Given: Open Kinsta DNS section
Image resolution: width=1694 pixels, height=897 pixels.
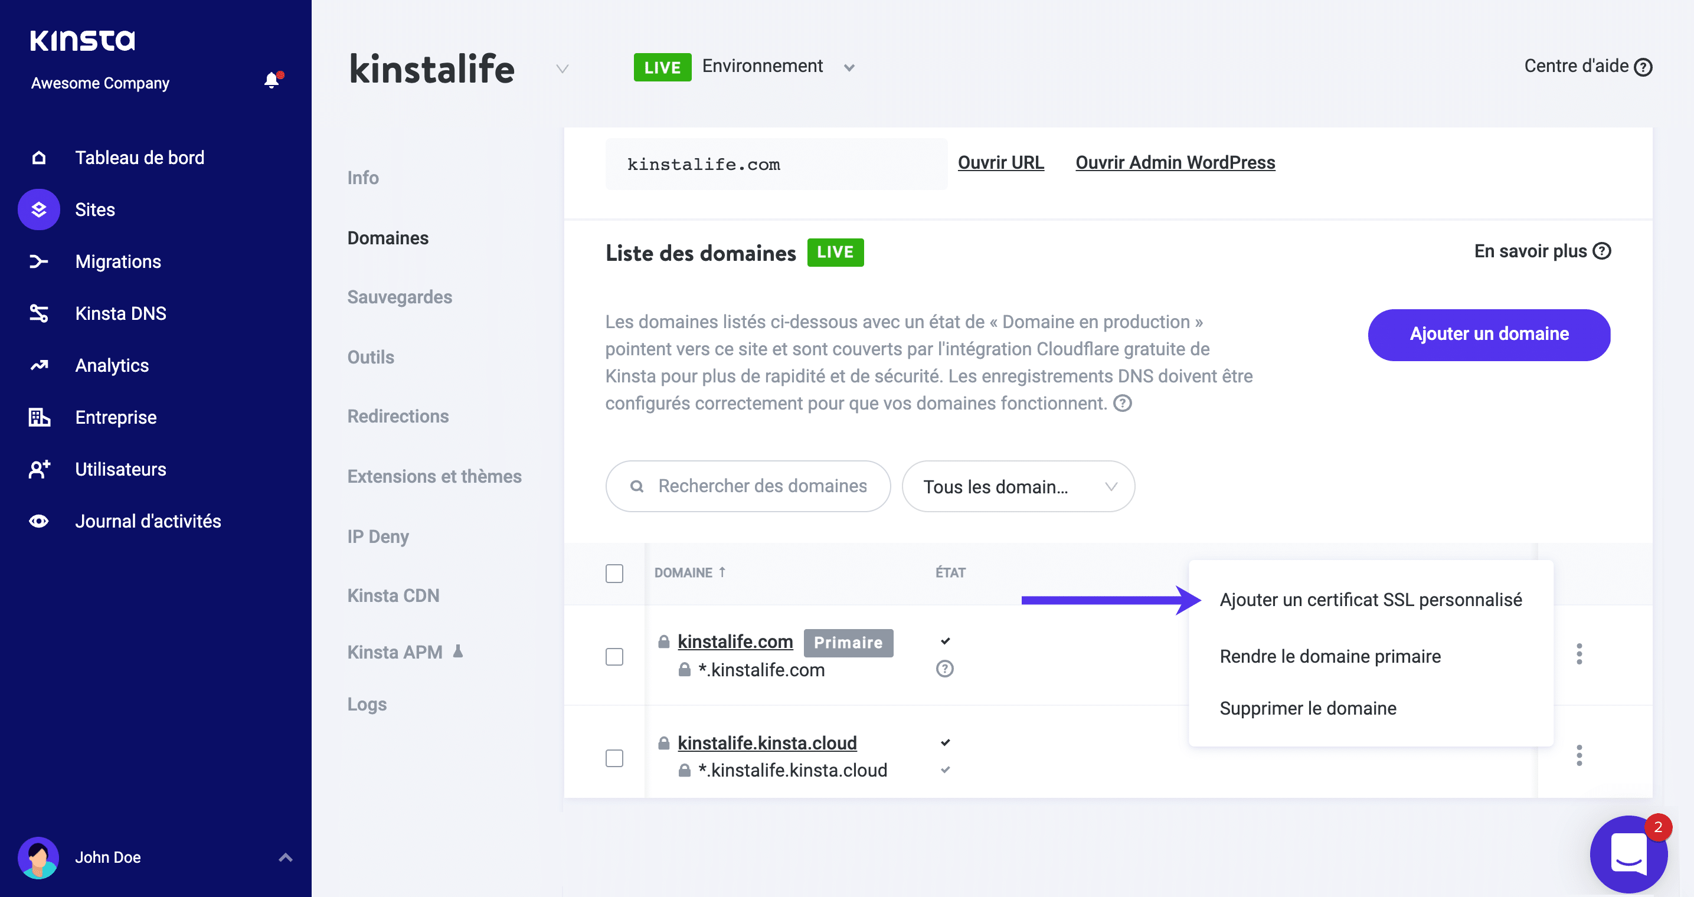Looking at the screenshot, I should (x=121, y=313).
